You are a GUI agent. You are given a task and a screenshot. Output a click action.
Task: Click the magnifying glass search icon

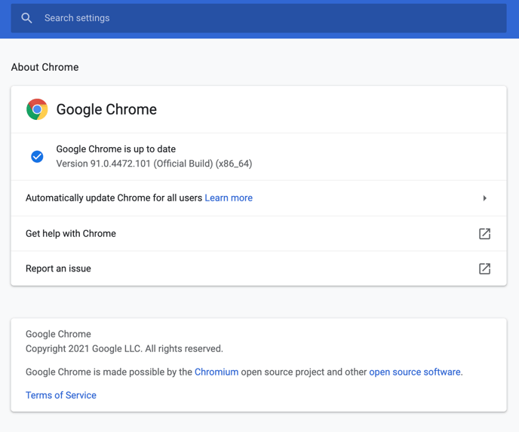click(x=26, y=18)
